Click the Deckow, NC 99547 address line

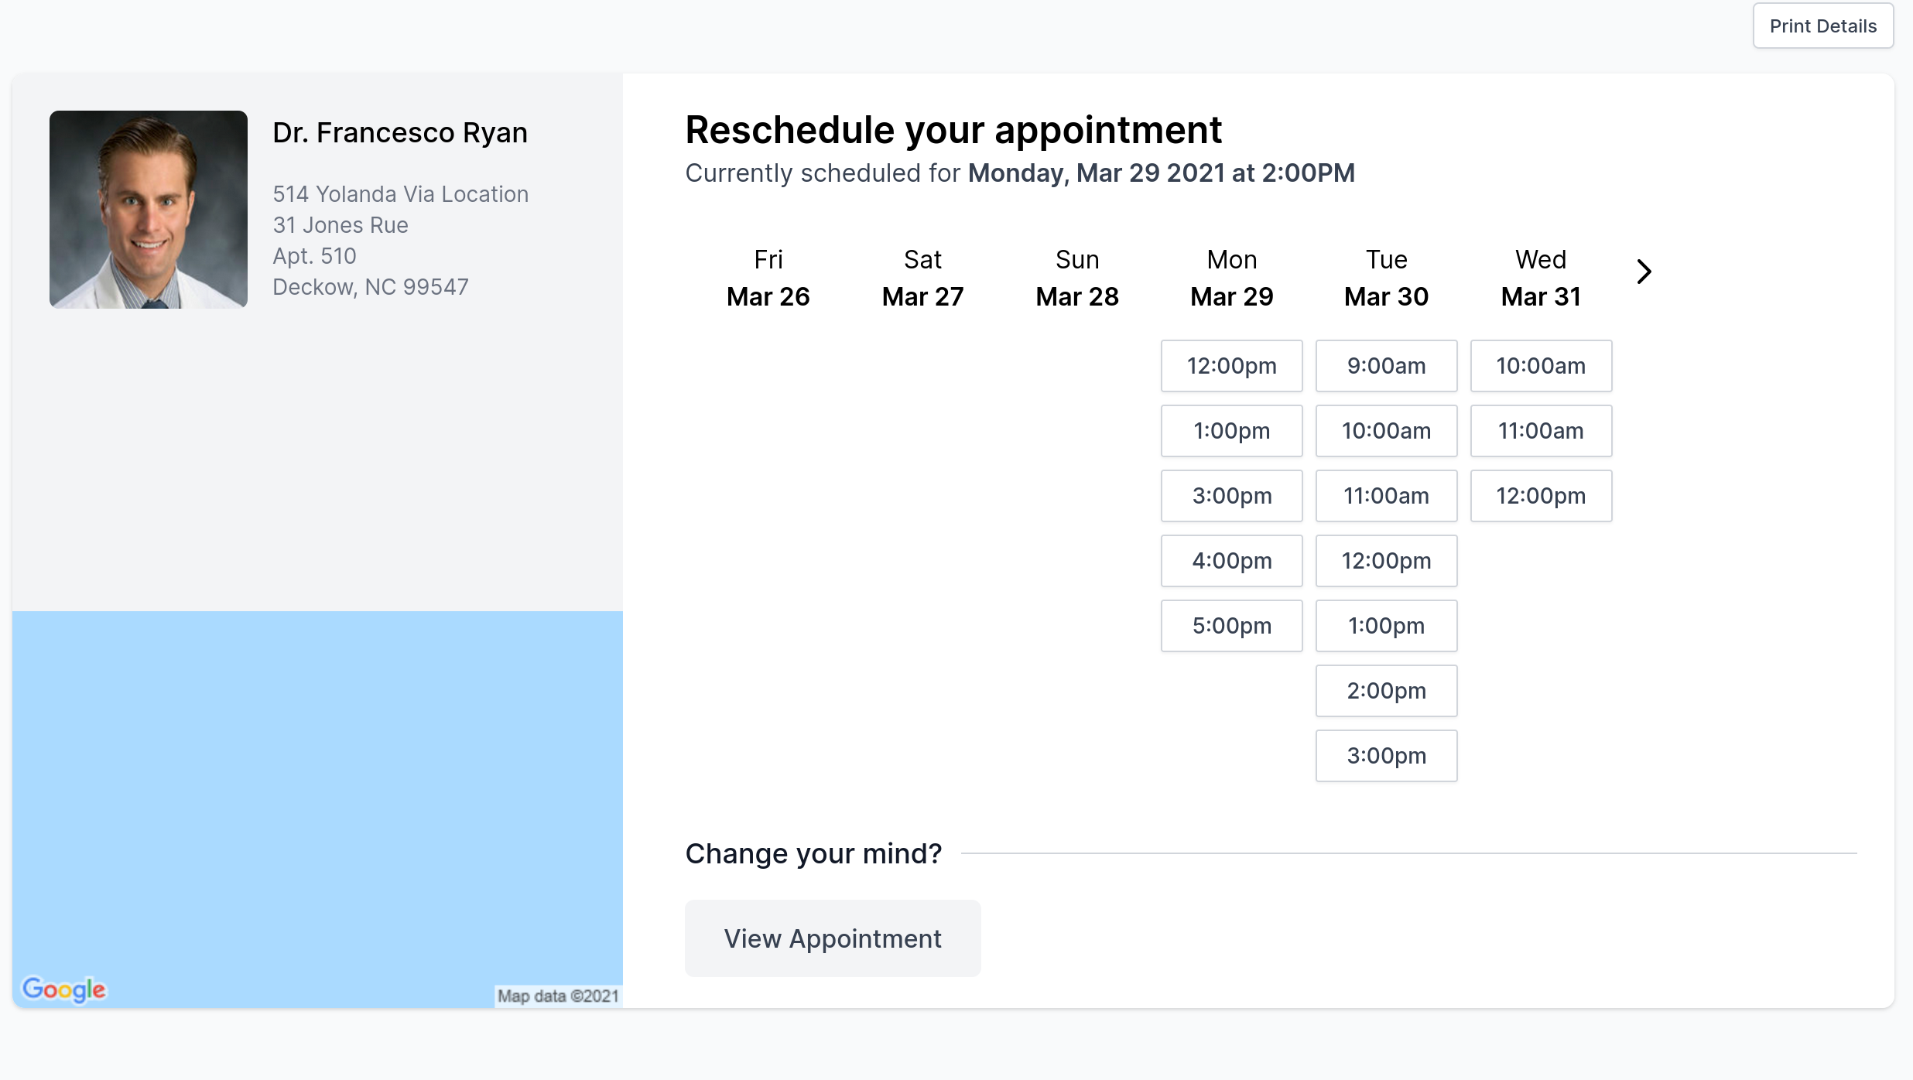371,287
